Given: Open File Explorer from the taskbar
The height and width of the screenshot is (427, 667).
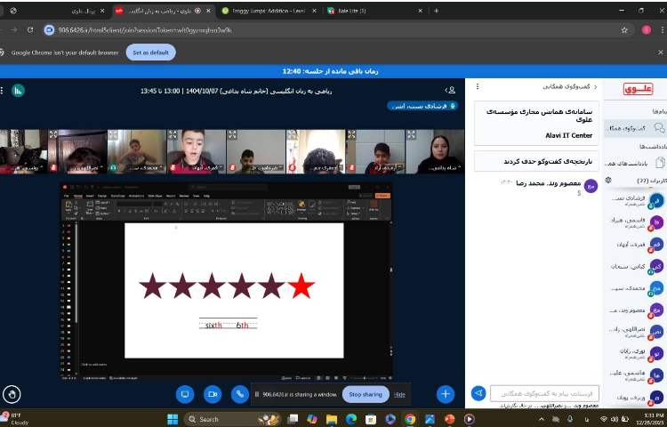Looking at the screenshot, I should click(x=332, y=419).
